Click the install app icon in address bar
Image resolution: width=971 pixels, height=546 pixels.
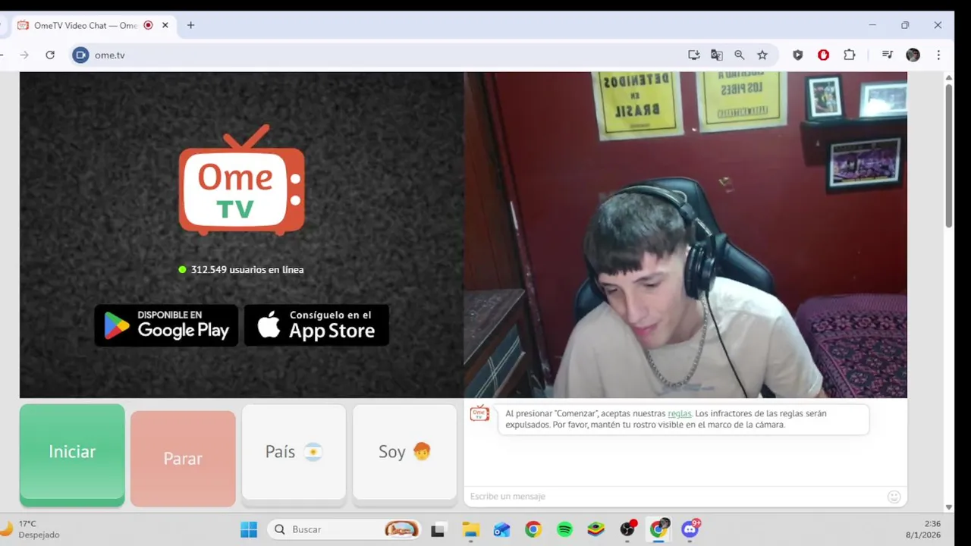693,55
